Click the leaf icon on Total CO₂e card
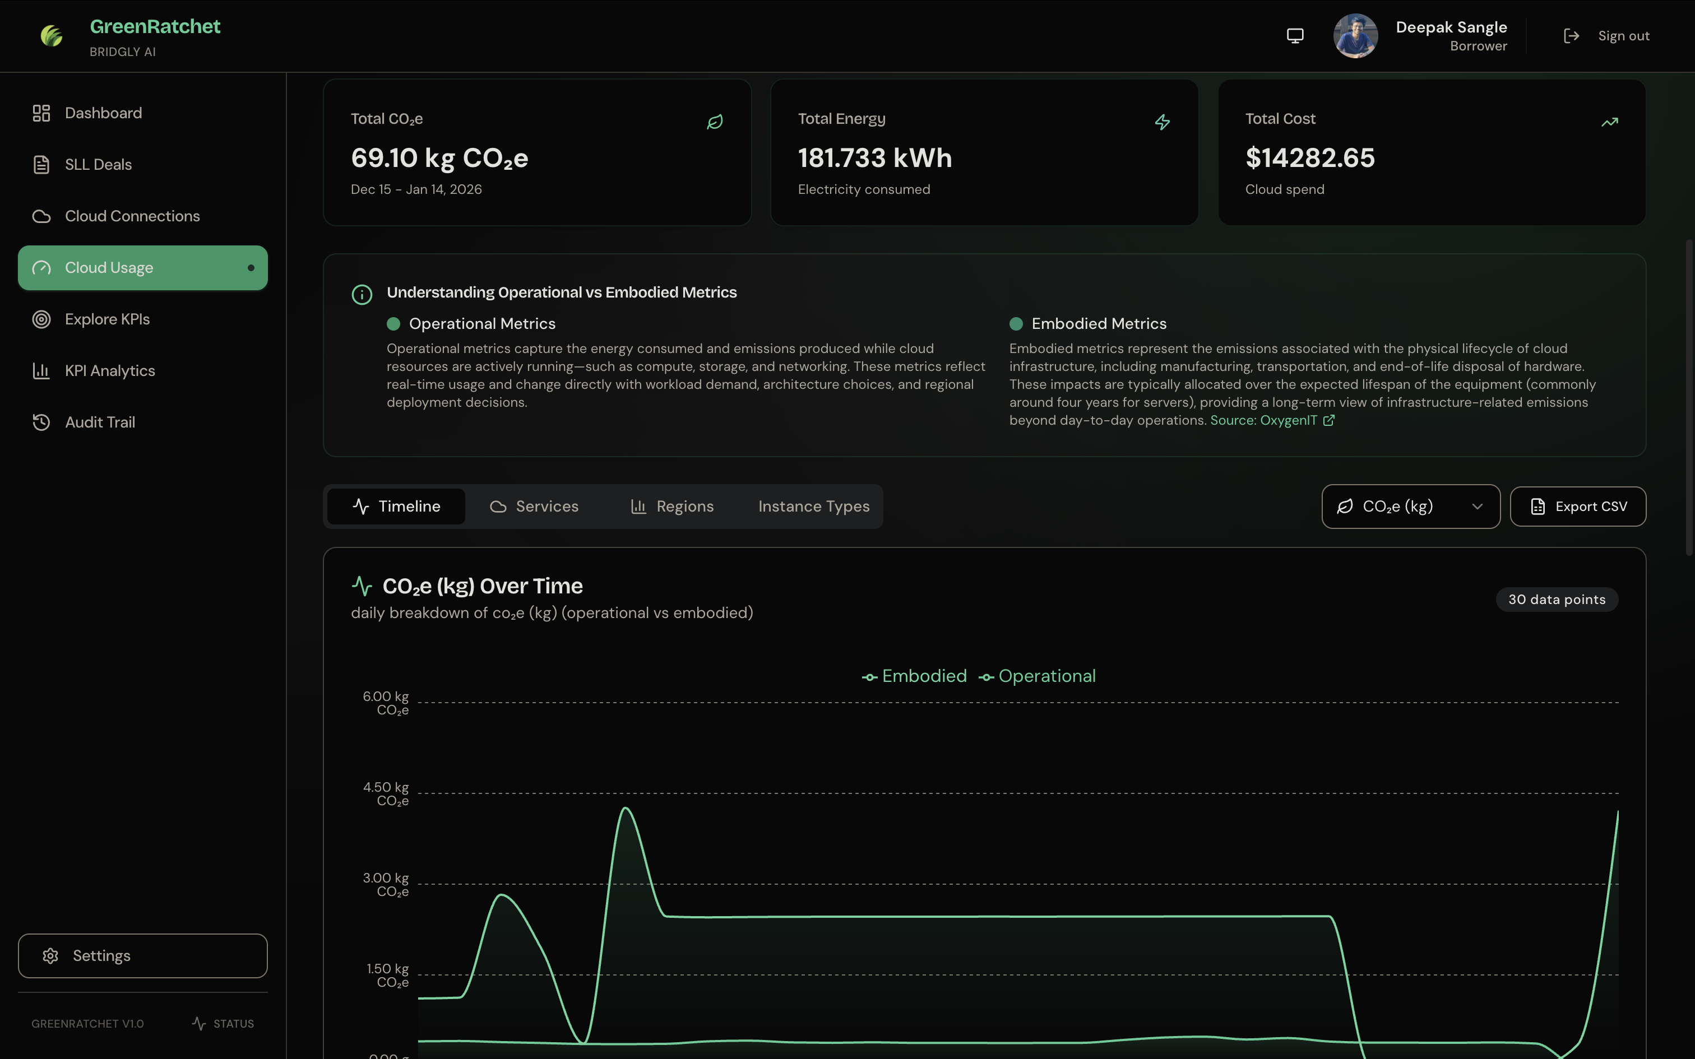The image size is (1695, 1059). click(x=715, y=122)
